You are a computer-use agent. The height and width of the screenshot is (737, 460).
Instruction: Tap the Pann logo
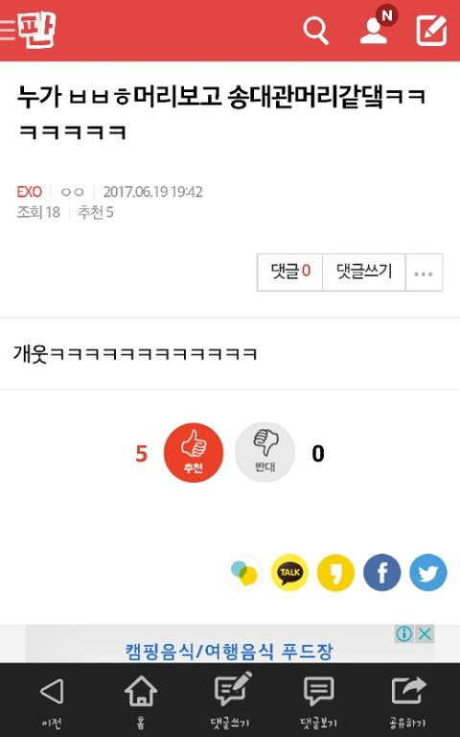click(37, 30)
